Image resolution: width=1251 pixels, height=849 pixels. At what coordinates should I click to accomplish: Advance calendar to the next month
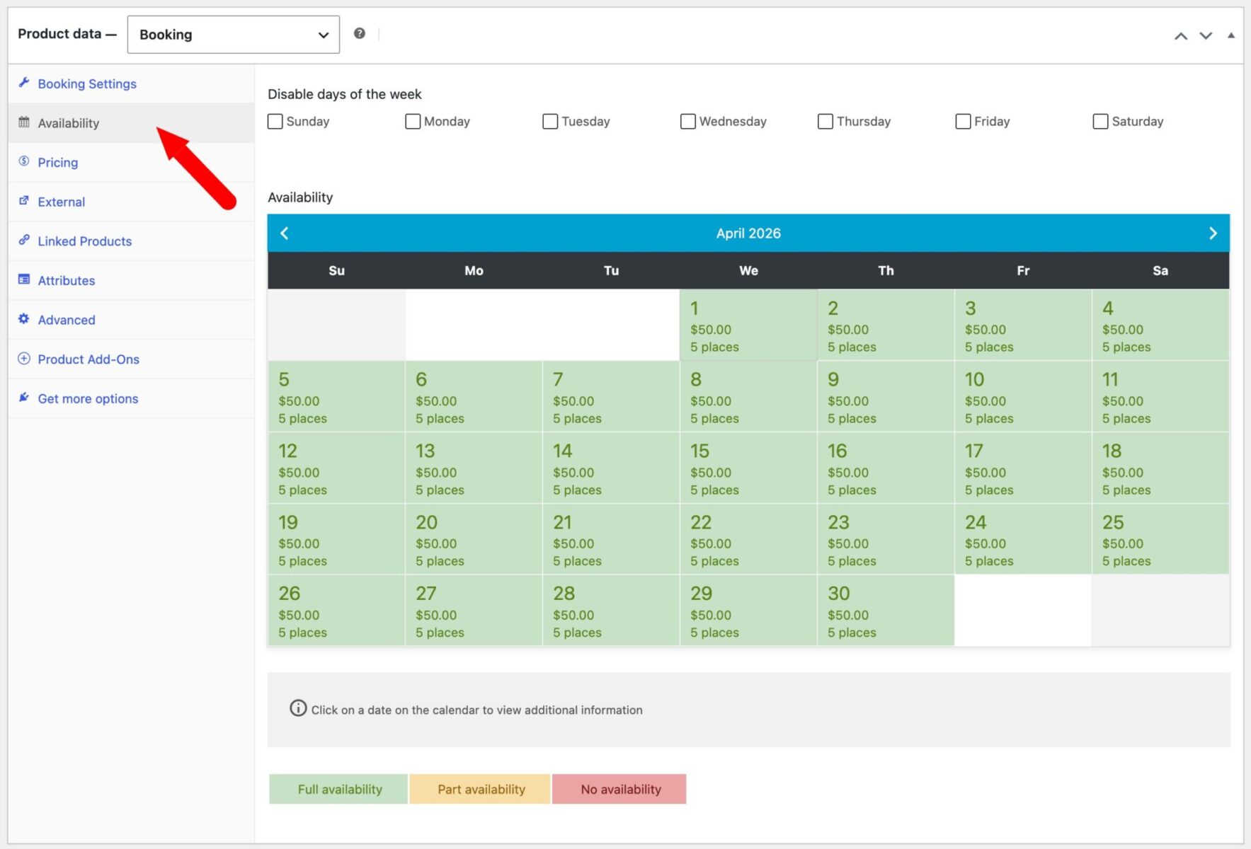pos(1212,233)
